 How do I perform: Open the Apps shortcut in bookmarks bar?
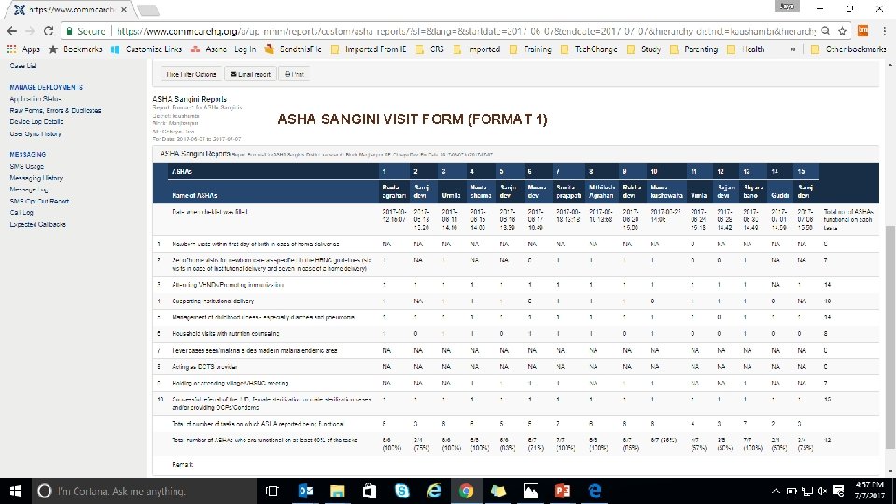23,49
